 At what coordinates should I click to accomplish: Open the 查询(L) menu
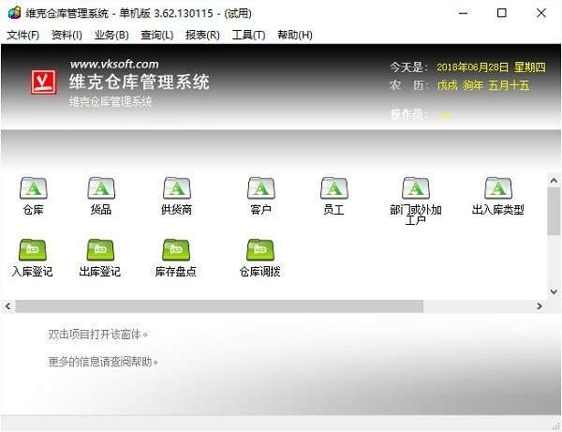click(x=157, y=35)
